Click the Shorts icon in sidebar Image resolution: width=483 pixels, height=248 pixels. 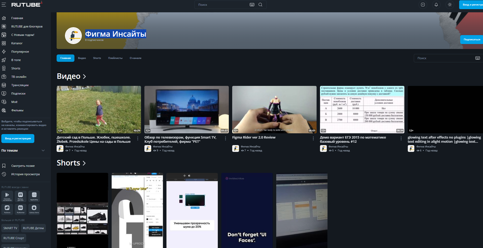[x=4, y=68]
